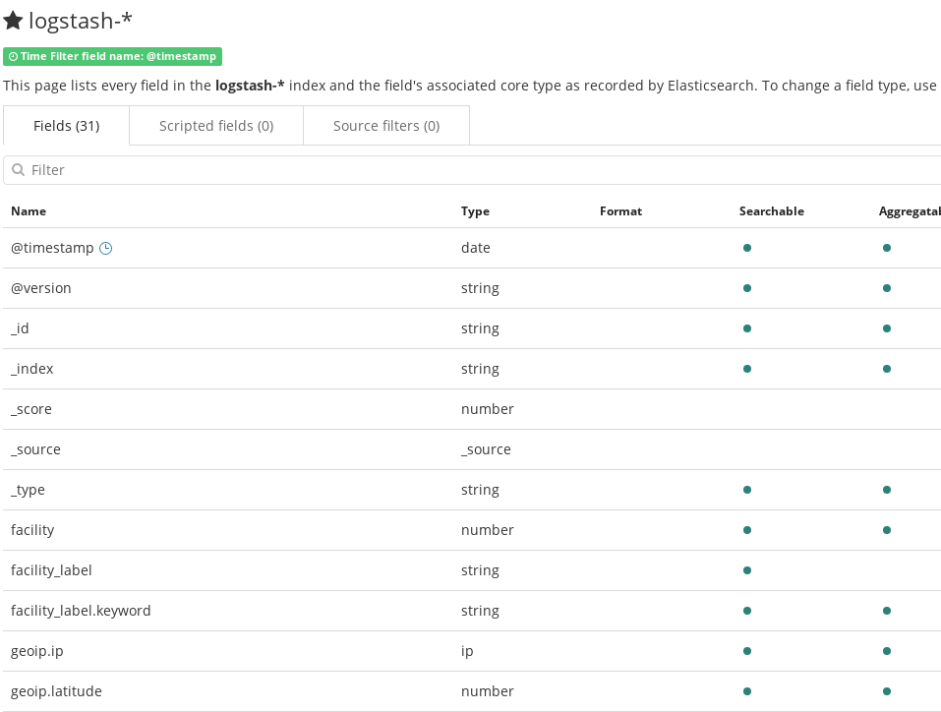Click the Searchable dot for facility_label.keyword

[747, 611]
